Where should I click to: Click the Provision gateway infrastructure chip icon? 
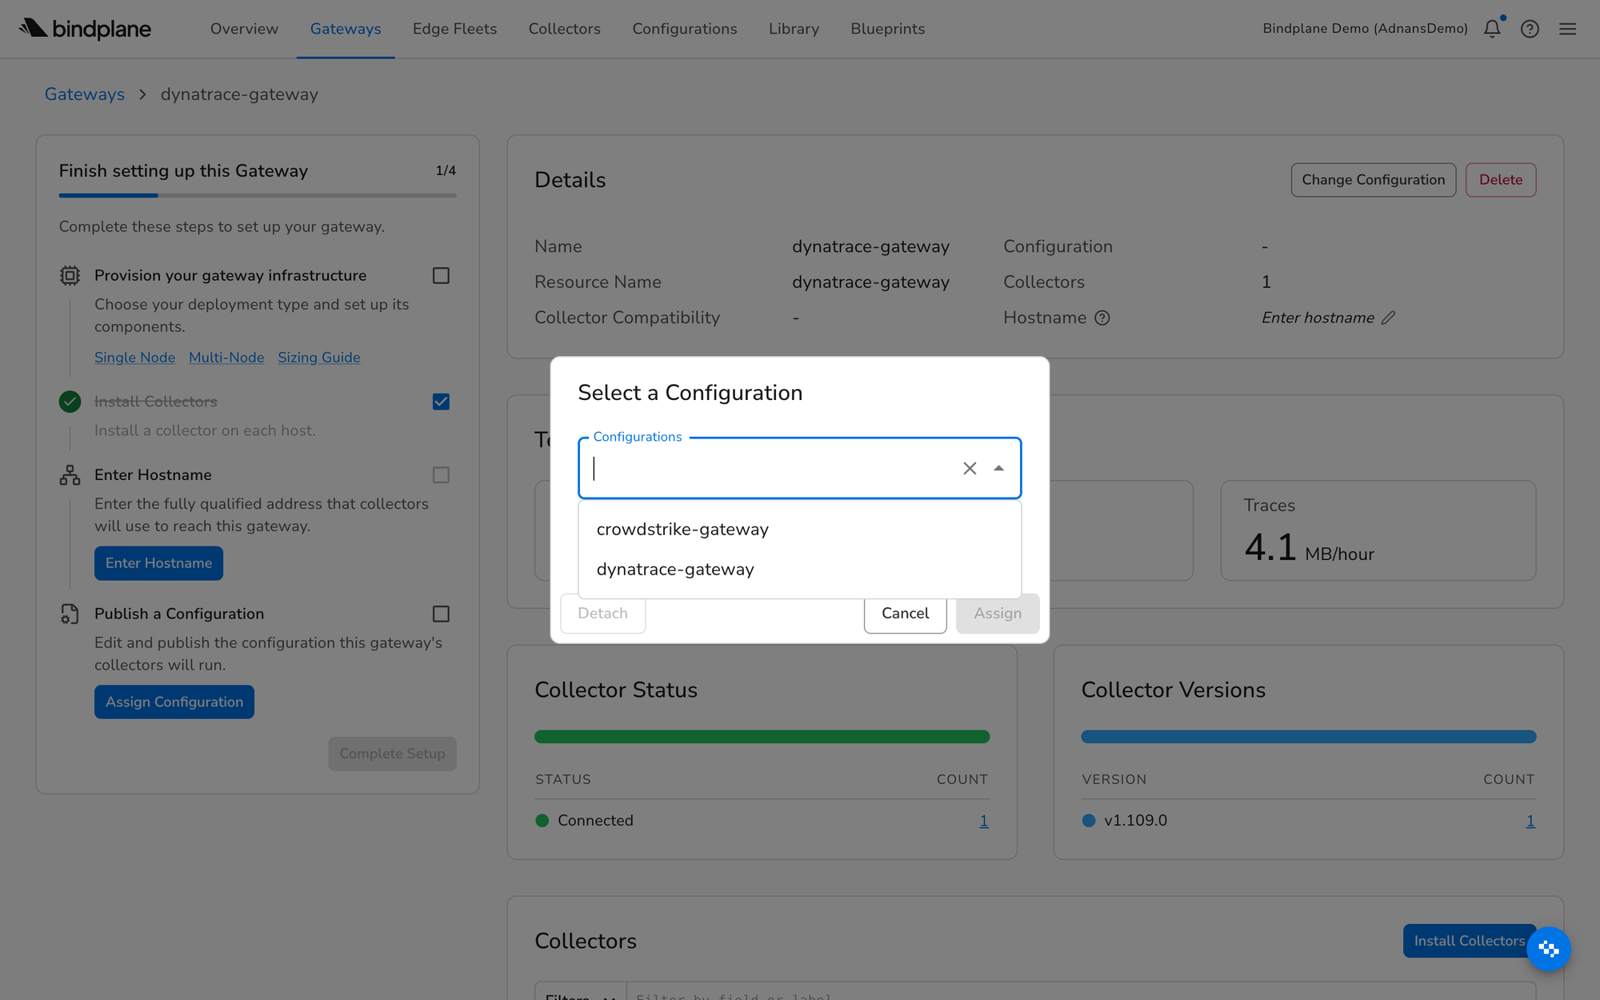click(x=70, y=275)
